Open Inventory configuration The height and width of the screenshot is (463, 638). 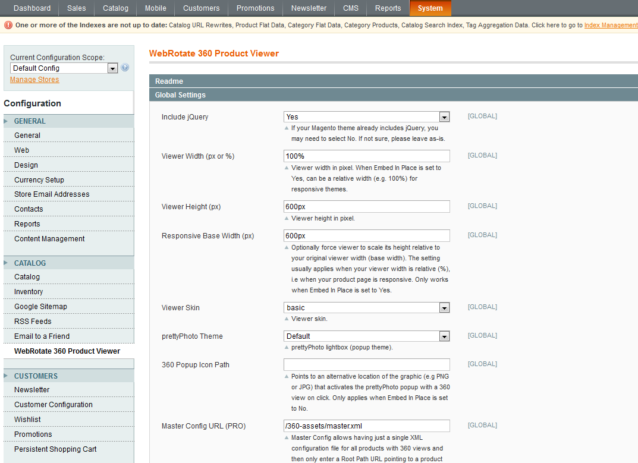coord(69,292)
